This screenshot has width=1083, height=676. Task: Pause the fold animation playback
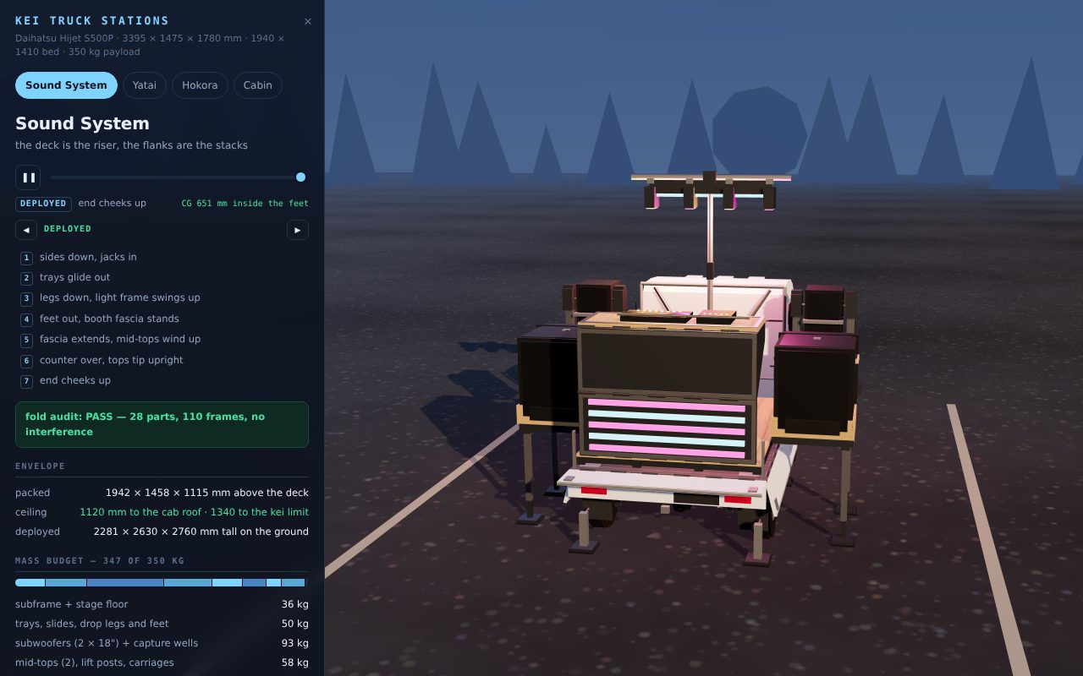coord(28,177)
